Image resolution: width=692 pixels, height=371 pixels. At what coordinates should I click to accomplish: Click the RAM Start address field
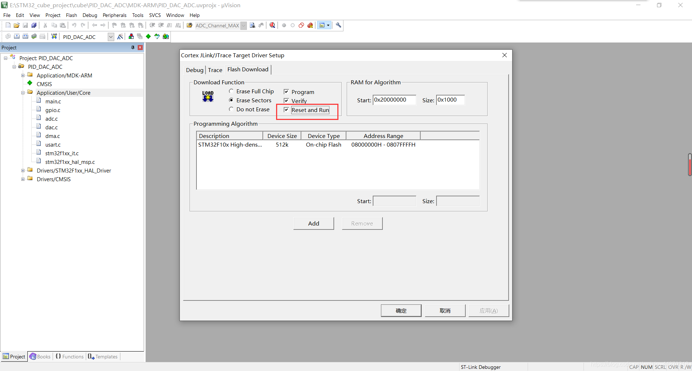coord(394,100)
